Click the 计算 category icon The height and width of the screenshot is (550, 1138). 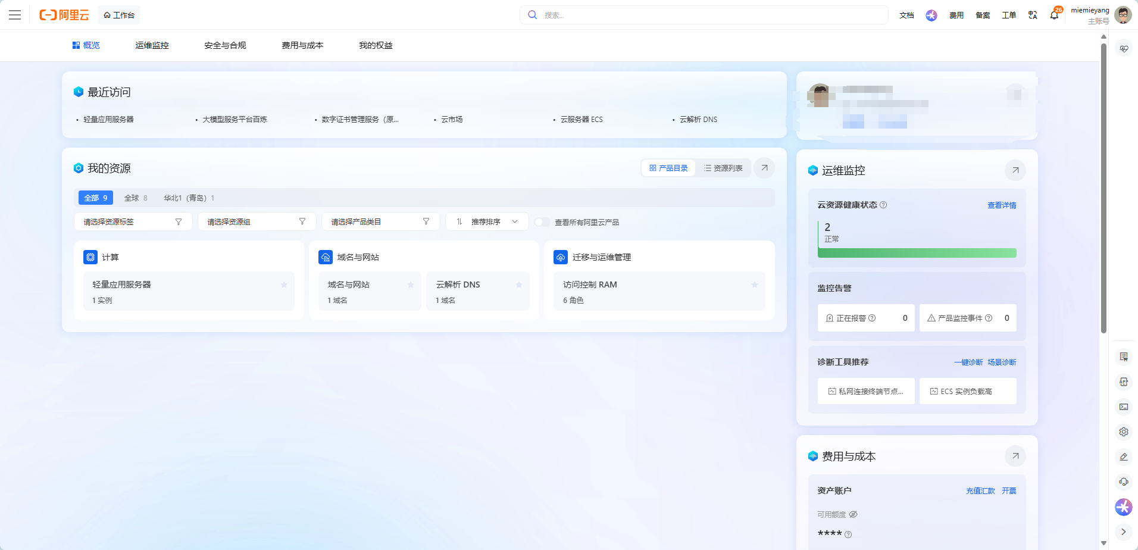coord(90,257)
